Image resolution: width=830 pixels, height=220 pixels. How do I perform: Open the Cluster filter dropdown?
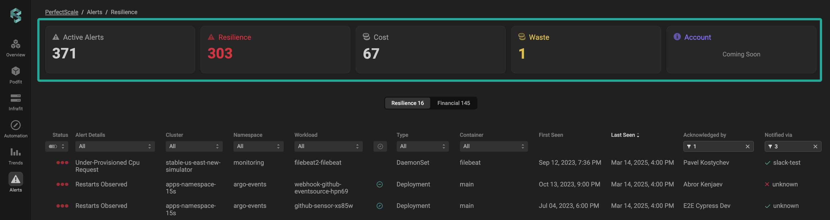tap(194, 147)
